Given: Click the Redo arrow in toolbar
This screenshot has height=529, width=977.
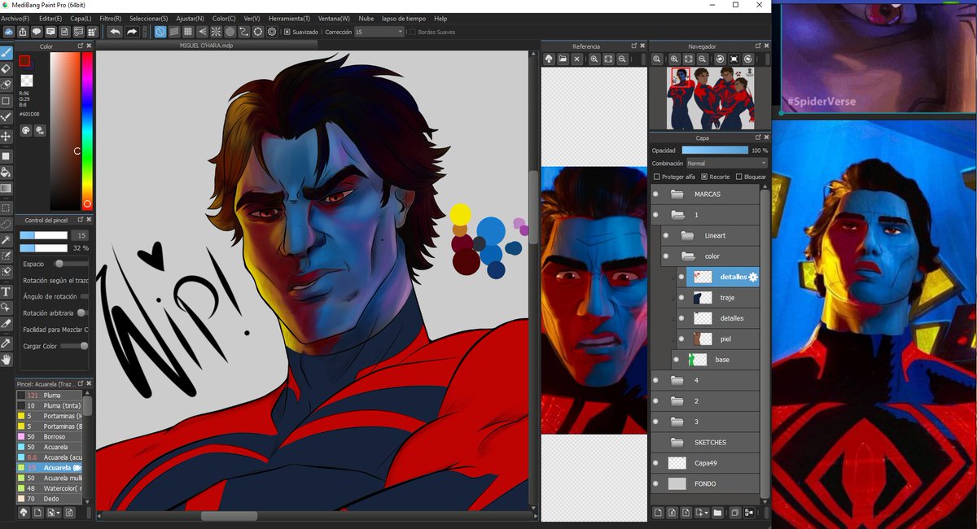Looking at the screenshot, I should (x=132, y=32).
